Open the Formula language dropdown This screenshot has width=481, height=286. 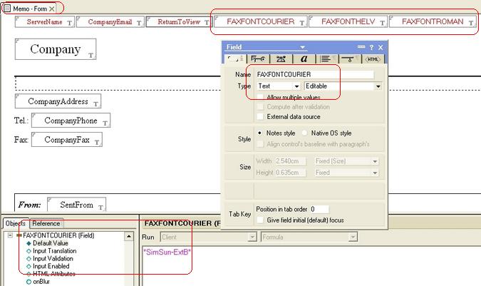[353, 237]
